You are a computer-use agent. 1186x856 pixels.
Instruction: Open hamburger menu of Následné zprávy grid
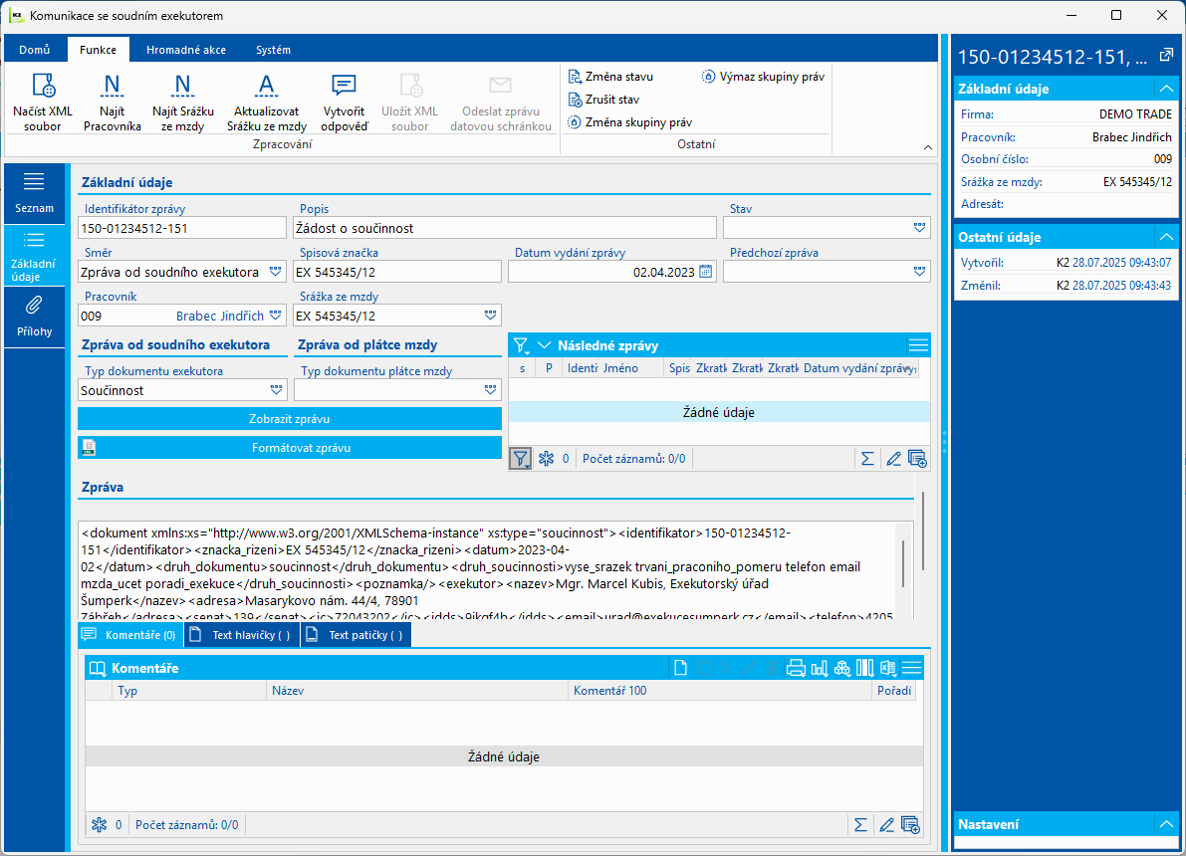tap(918, 345)
